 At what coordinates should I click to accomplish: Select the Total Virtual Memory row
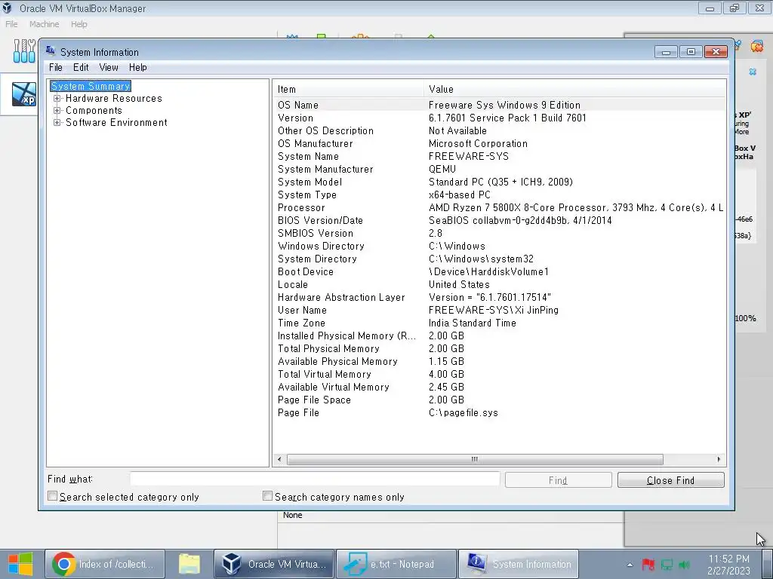499,374
